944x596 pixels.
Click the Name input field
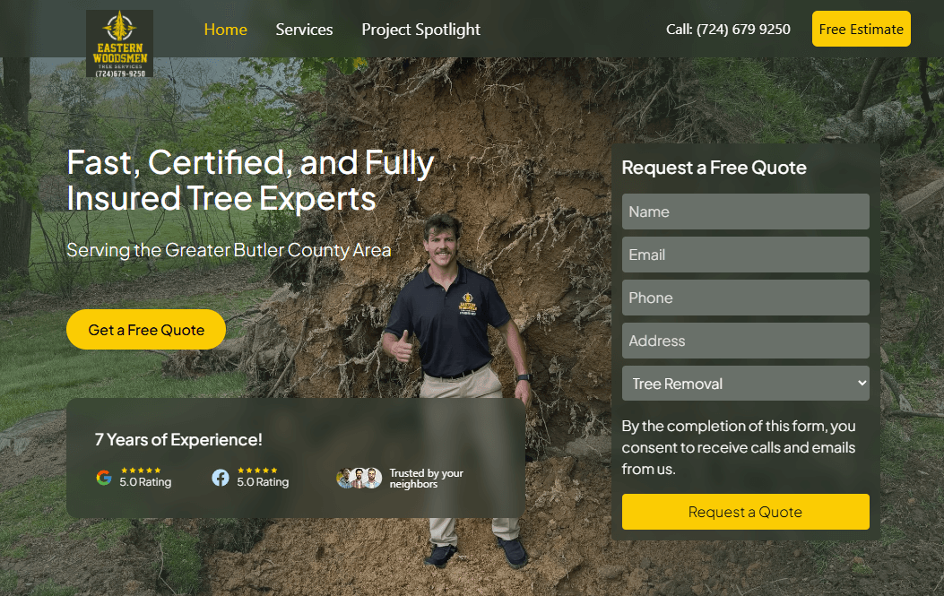coord(745,212)
